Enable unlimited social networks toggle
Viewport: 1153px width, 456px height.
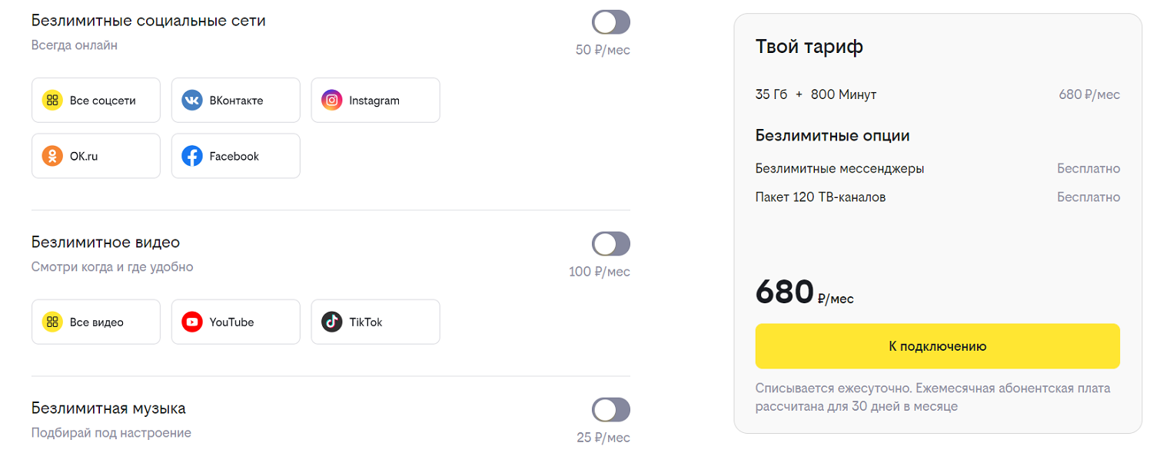click(x=611, y=22)
